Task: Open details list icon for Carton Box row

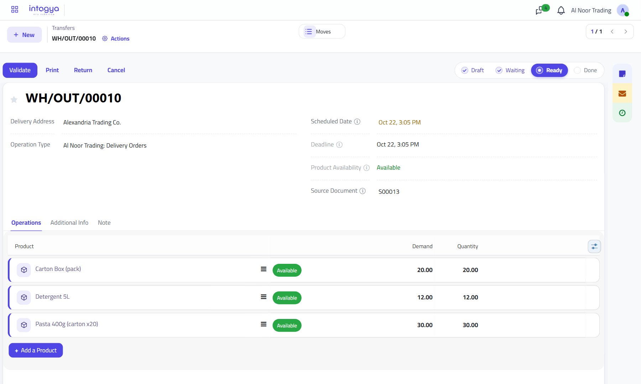Action: pyautogui.click(x=264, y=269)
